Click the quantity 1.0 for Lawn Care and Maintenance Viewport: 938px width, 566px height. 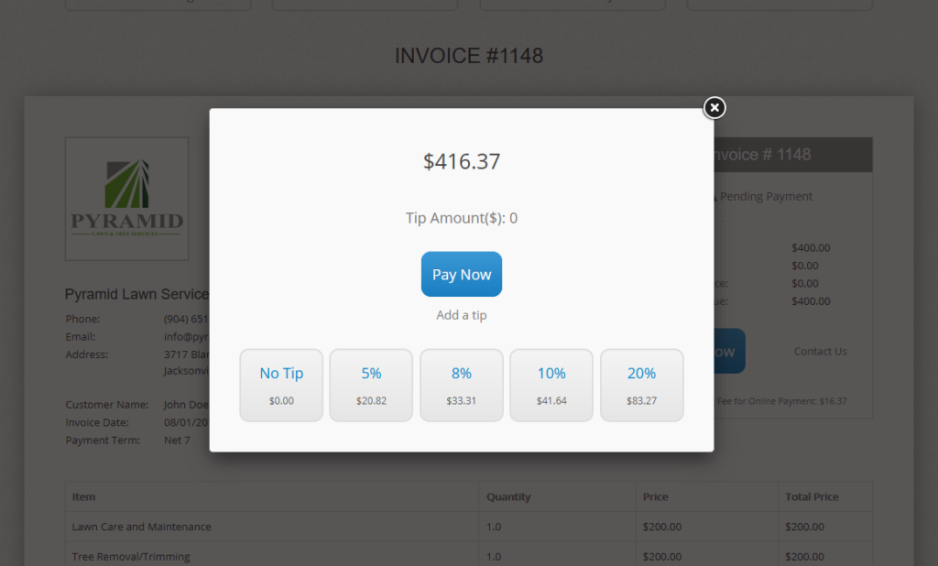point(494,527)
